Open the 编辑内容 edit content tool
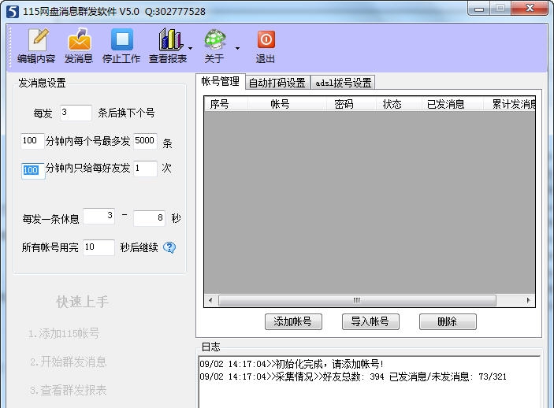554x408 pixels. pos(36,46)
